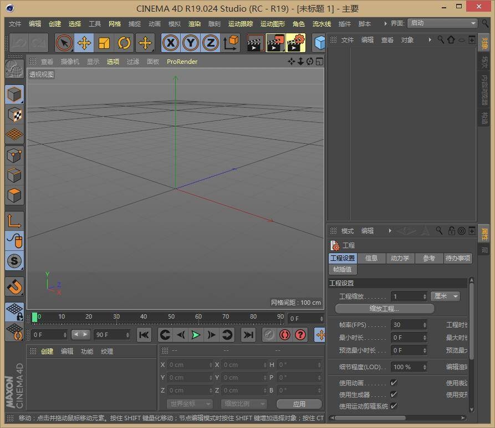Click the 工程缩放 value stepper arrows
The image size is (495, 428).
(x=425, y=296)
